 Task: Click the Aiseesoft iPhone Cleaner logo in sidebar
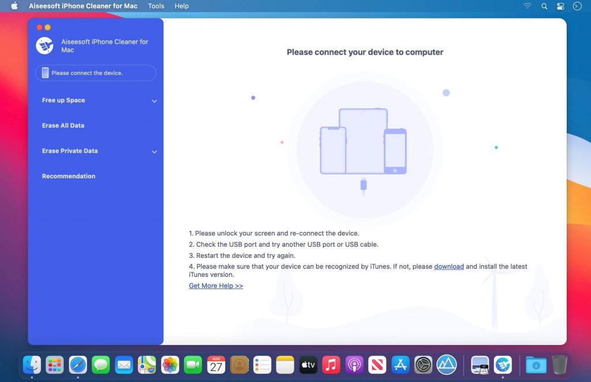tap(45, 46)
